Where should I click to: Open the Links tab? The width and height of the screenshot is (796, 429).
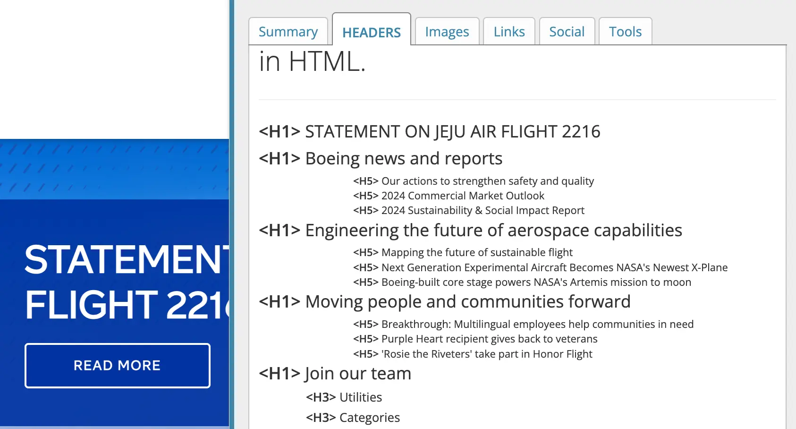coord(509,32)
